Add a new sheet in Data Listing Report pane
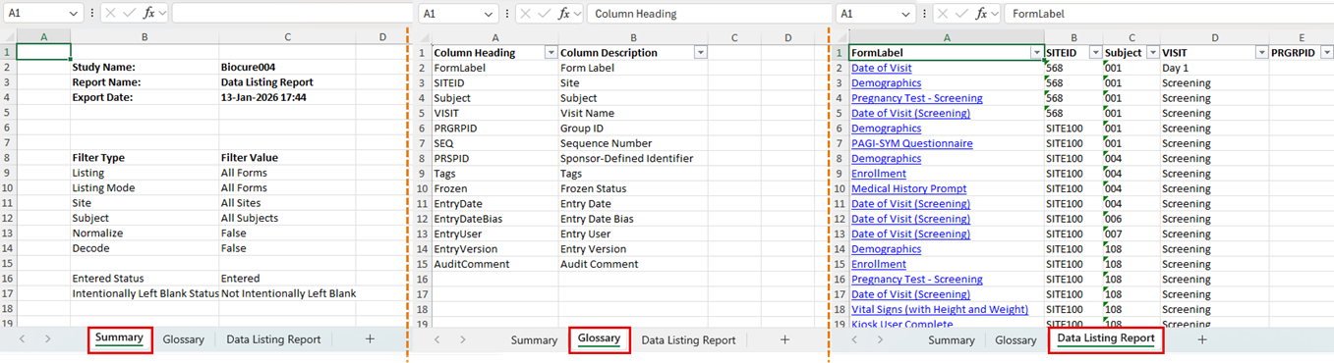Screen dimensions: 1334x363 (x=1201, y=339)
